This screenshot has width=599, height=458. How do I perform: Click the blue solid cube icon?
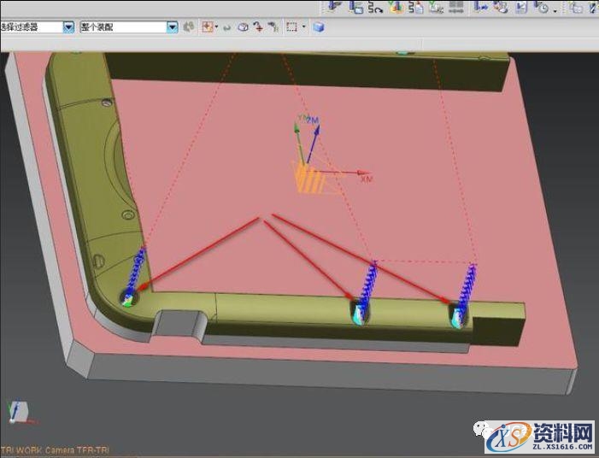pyautogui.click(x=318, y=27)
